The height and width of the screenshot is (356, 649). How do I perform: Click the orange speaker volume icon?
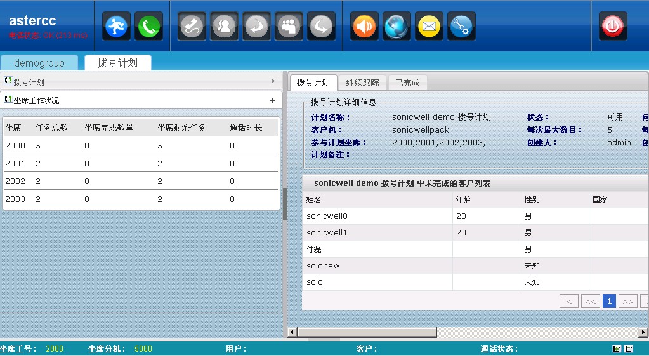[x=364, y=27]
